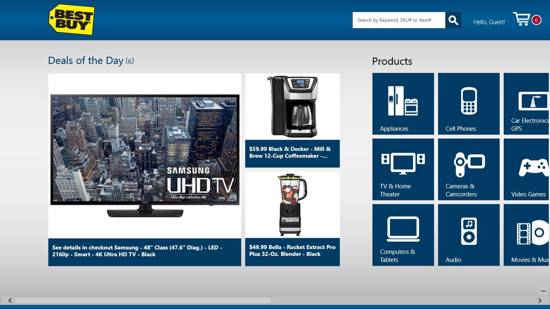Open the Samsung 48-inch UHD TV deal

coord(145,169)
